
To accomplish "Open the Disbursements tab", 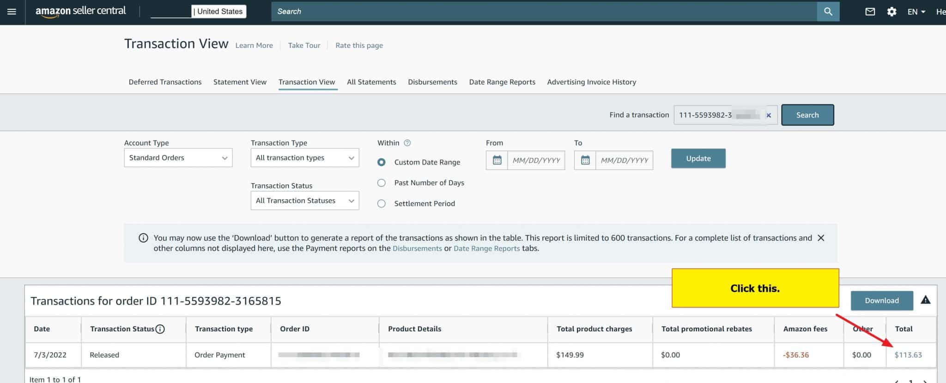I will tap(432, 82).
